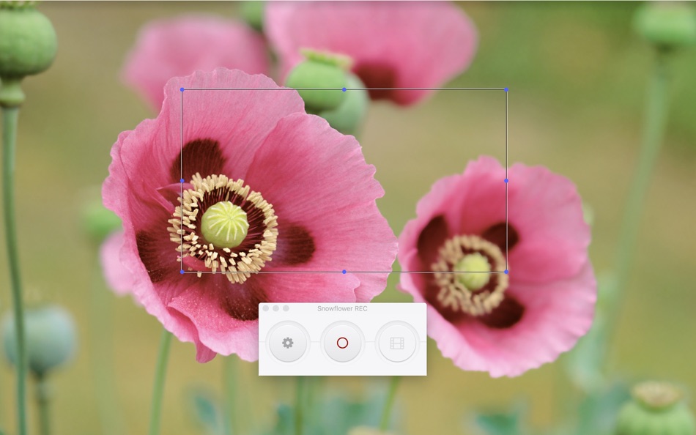The width and height of the screenshot is (696, 435).
Task: Open the recordings filmstrip button
Action: (x=397, y=343)
